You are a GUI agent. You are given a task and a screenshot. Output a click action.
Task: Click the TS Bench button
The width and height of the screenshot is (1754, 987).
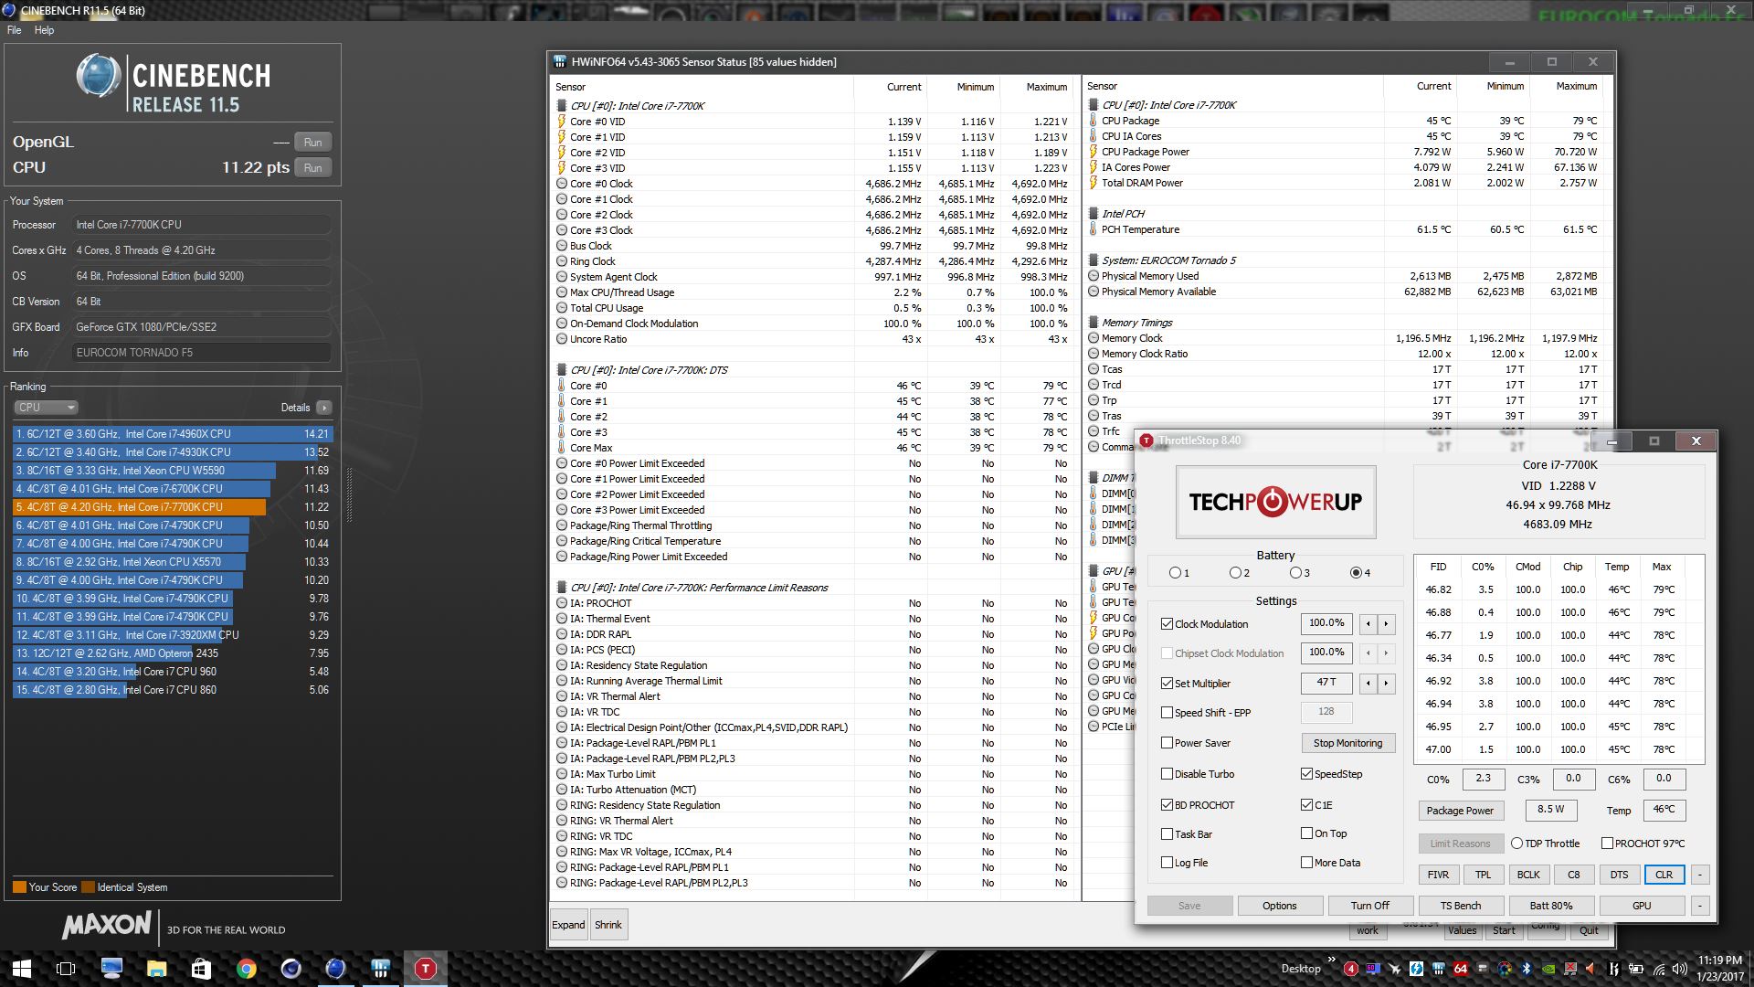click(x=1460, y=906)
